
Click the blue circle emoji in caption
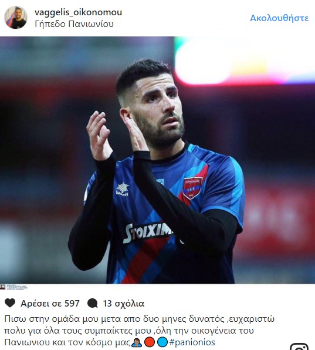(x=162, y=342)
